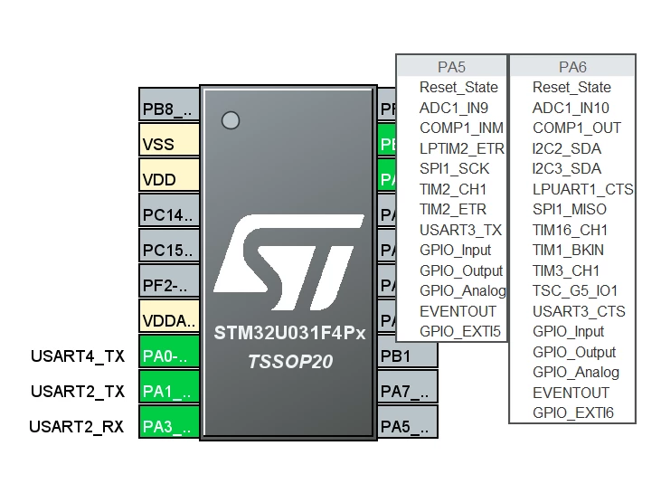Select the PC14 pin
The image size is (661, 493).
[169, 211]
